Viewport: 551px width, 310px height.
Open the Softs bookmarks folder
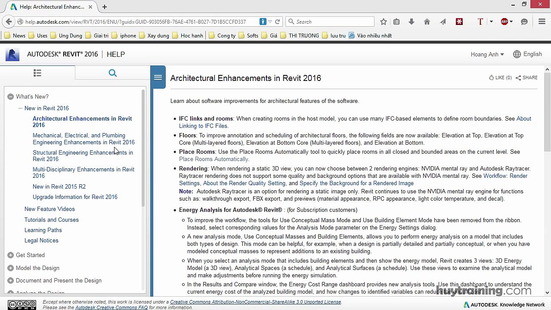(248, 35)
